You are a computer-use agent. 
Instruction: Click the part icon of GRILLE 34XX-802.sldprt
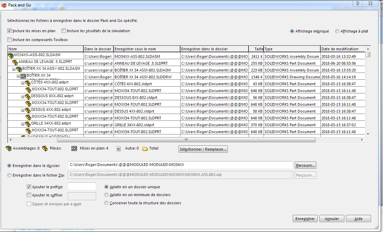[28, 124]
